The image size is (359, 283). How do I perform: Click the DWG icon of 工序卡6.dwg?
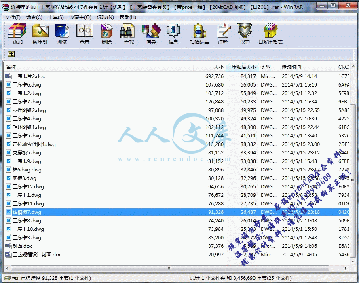point(8,85)
